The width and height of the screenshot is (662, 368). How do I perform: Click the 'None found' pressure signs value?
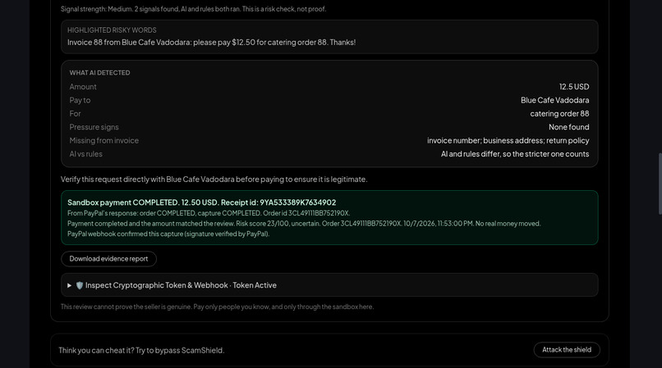point(568,127)
